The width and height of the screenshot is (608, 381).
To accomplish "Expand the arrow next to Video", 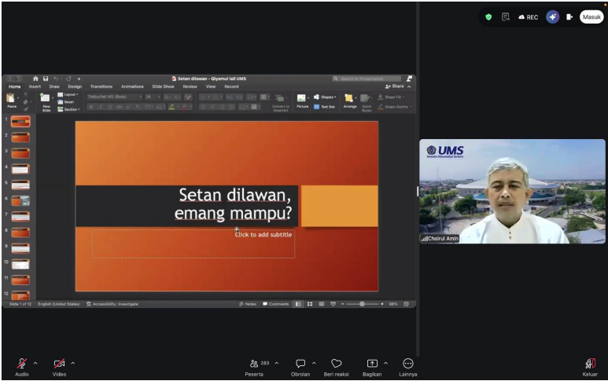I will (x=73, y=363).
